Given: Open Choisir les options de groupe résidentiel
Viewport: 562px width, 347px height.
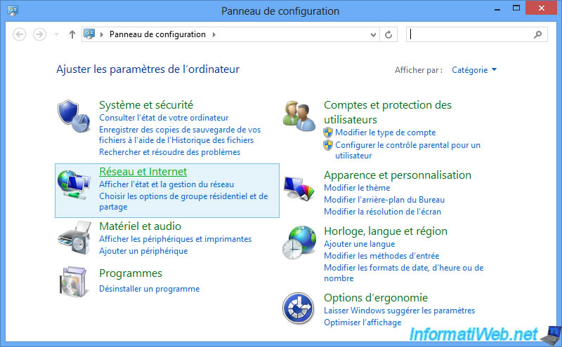Looking at the screenshot, I should tap(183, 201).
